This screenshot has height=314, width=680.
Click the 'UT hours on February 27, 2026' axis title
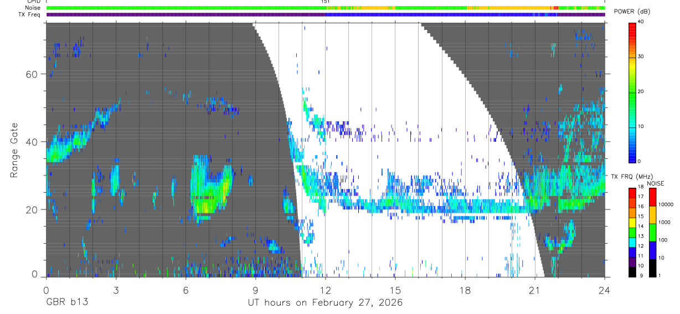325,303
